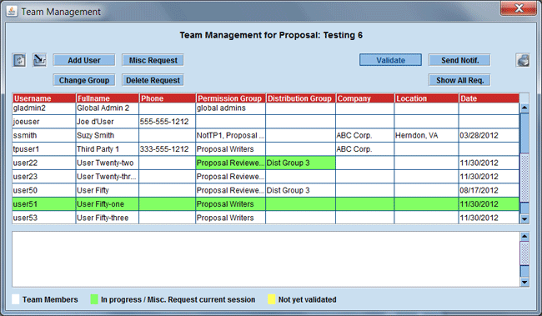
Task: Click the Java icon in the title bar
Action: (x=12, y=11)
